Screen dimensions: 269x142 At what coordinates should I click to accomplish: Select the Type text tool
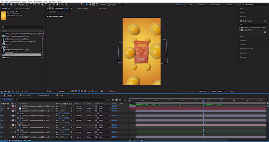pos(46,4)
